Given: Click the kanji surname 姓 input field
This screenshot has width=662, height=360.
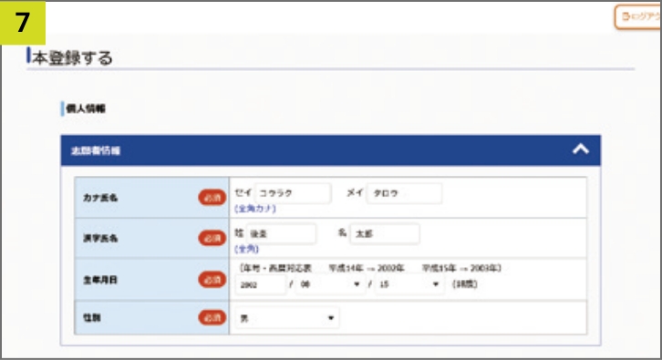Looking at the screenshot, I should [281, 234].
